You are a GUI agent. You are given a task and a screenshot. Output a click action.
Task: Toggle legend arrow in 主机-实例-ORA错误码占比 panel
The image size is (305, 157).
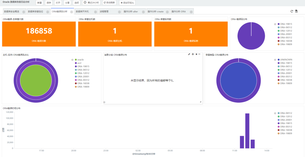72,60
